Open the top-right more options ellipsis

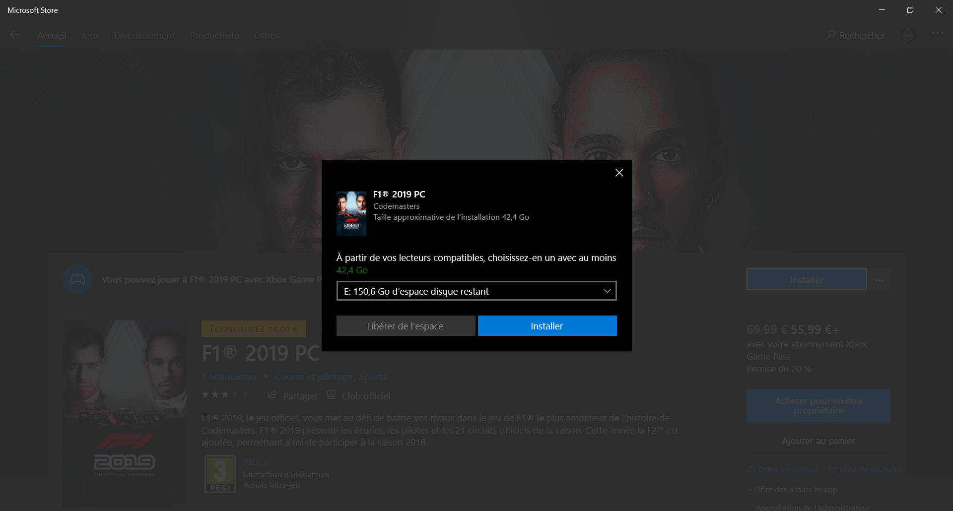(x=938, y=33)
